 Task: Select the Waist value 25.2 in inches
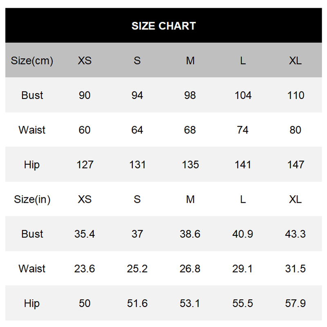pyautogui.click(x=137, y=269)
